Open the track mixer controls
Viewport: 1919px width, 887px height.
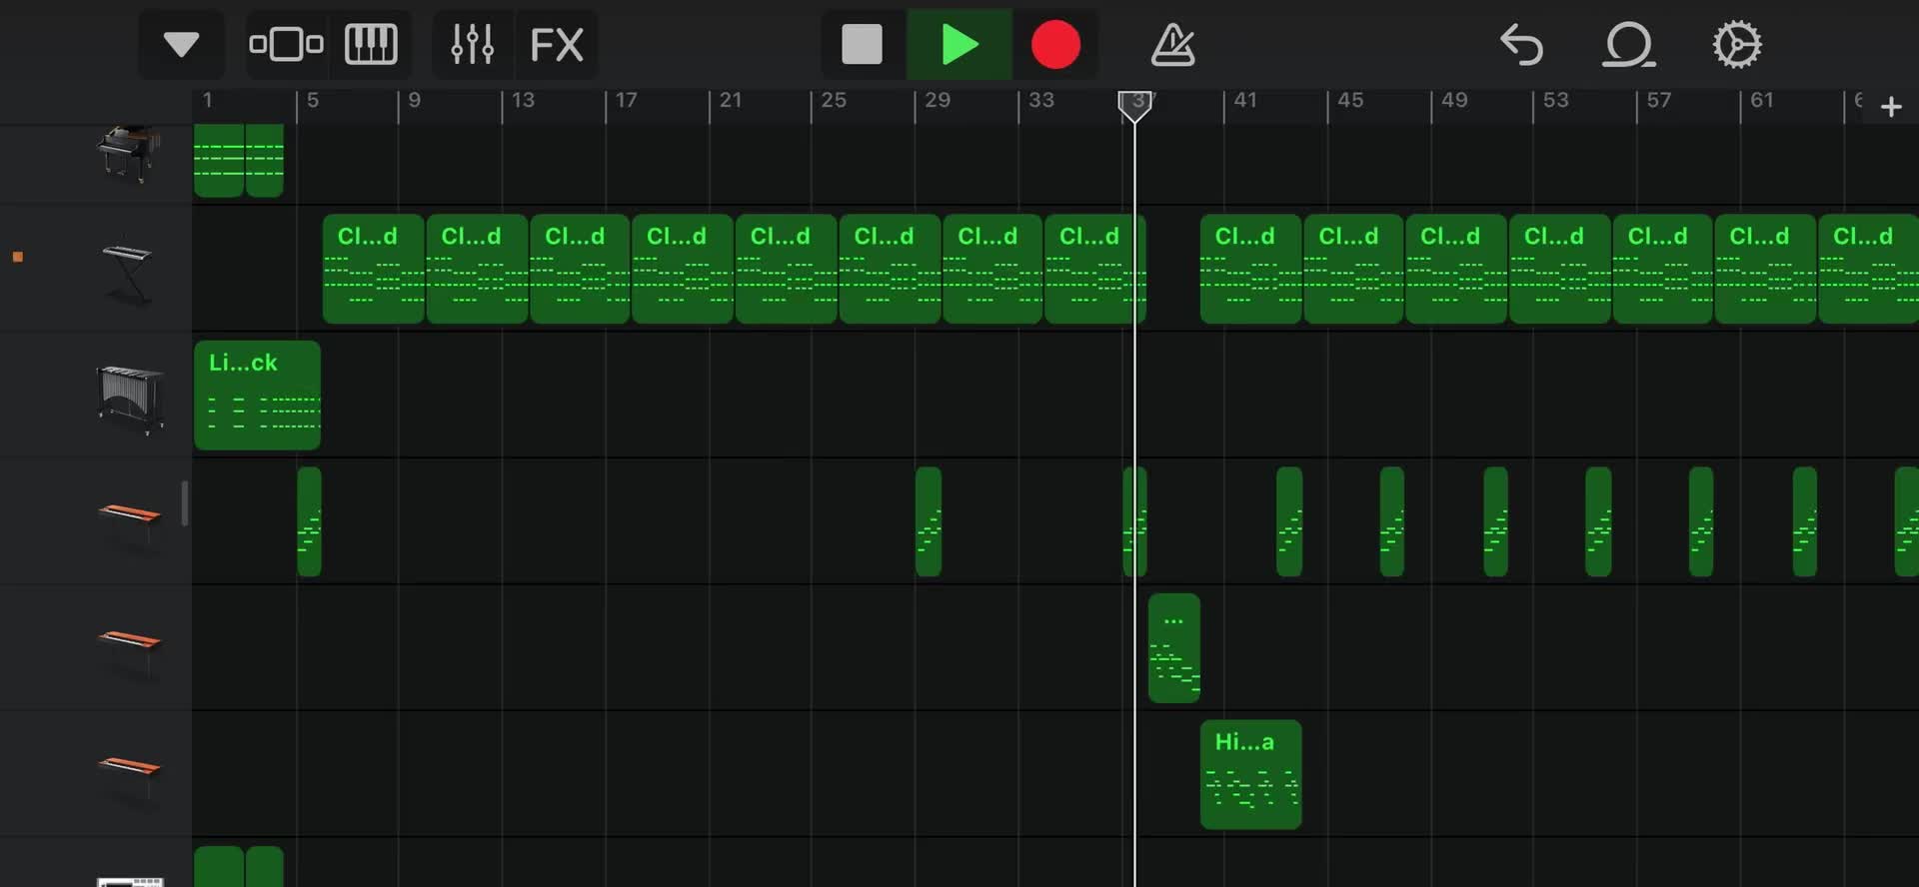click(x=472, y=45)
